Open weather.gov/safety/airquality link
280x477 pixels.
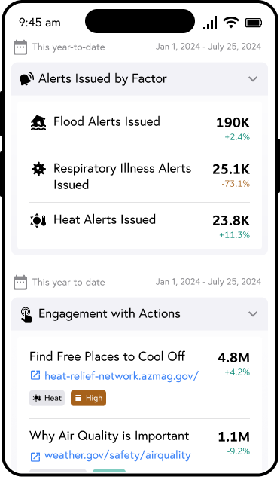[x=117, y=455]
